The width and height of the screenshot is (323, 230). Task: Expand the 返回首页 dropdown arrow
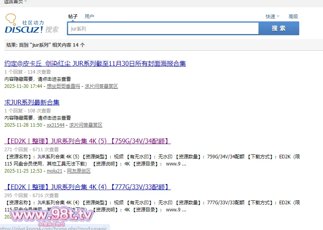coord(26,2)
